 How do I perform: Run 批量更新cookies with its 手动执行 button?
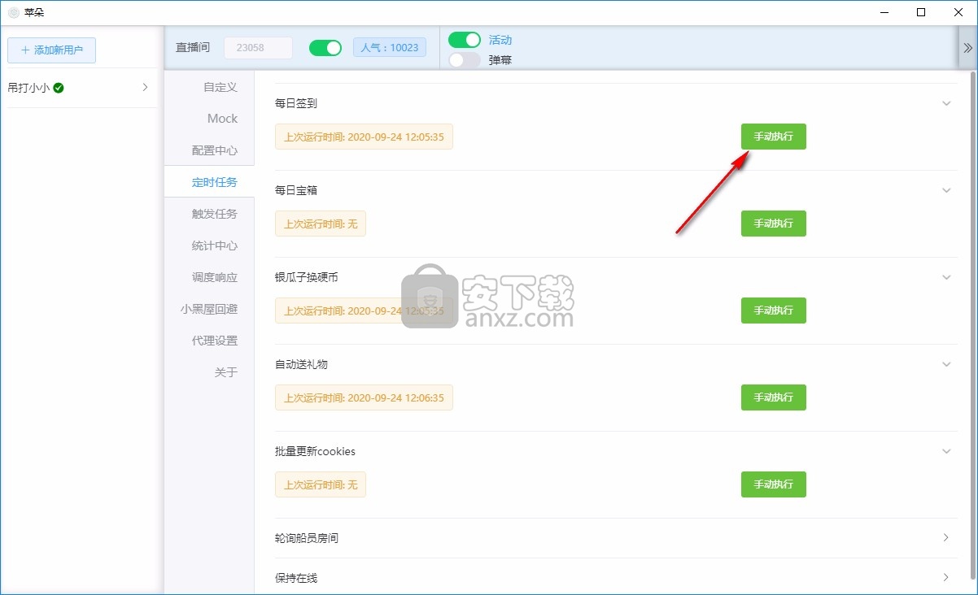[x=773, y=484]
